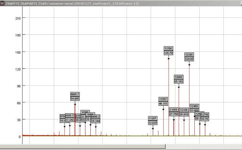
Task: Click the window title text with wav file path
Action: coord(72,3)
